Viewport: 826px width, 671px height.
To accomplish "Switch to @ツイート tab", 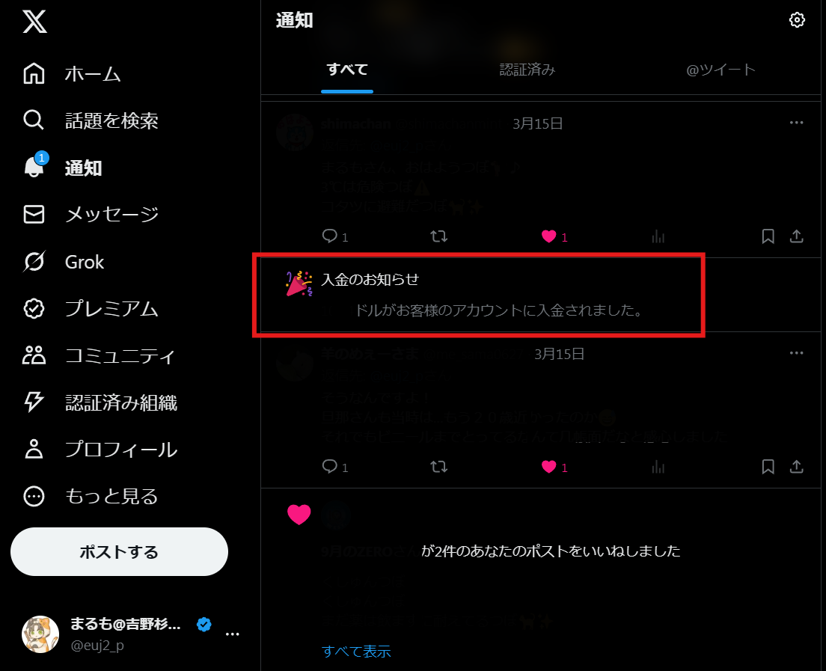I will (721, 70).
